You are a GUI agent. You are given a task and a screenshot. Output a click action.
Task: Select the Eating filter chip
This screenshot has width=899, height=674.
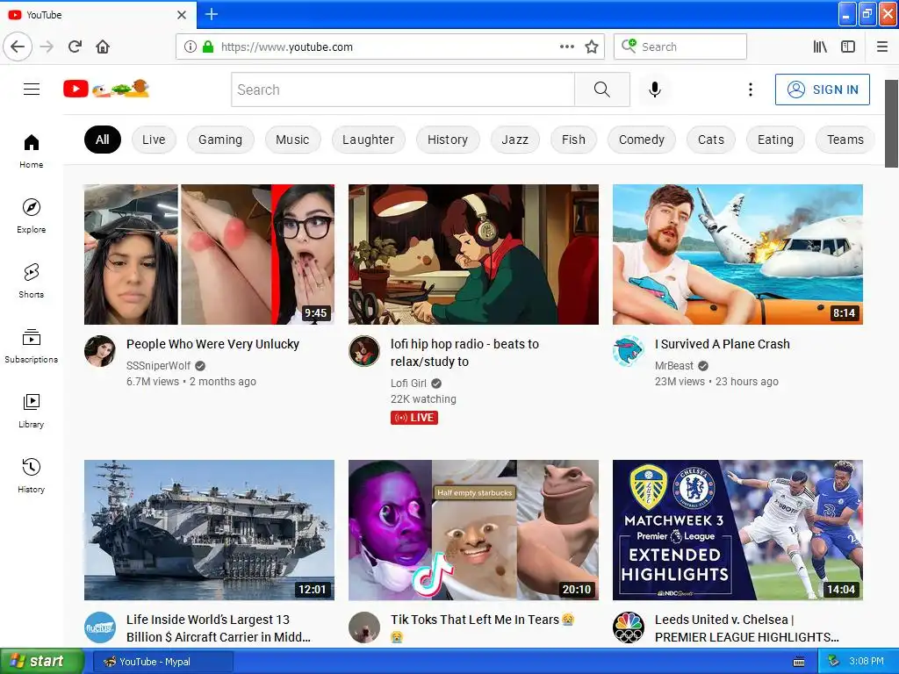click(x=775, y=140)
